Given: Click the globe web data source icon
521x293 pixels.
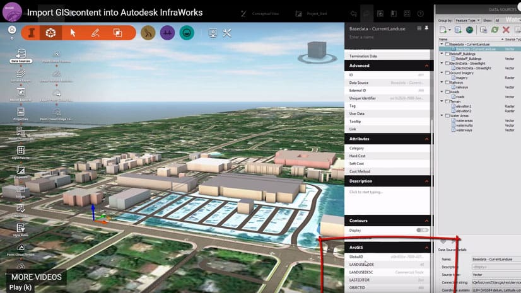Looking at the screenshot, I should [469, 30].
